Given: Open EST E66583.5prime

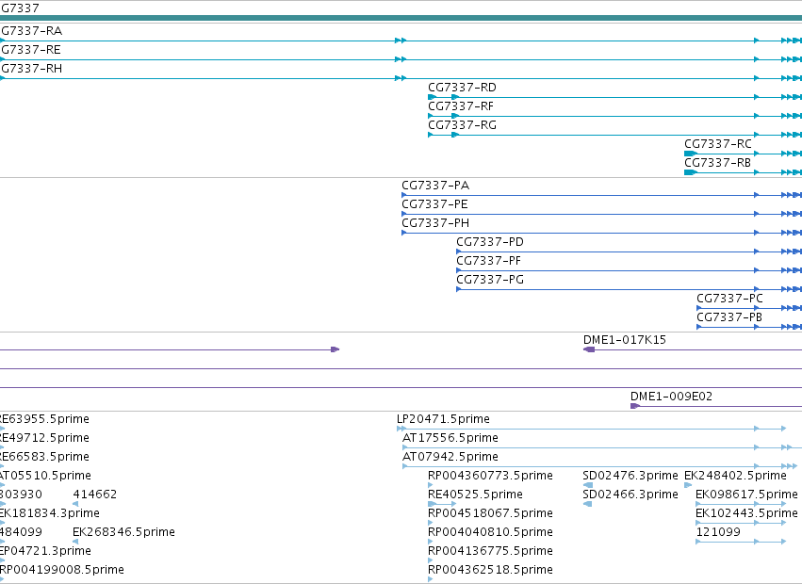Looking at the screenshot, I should coord(44,457).
